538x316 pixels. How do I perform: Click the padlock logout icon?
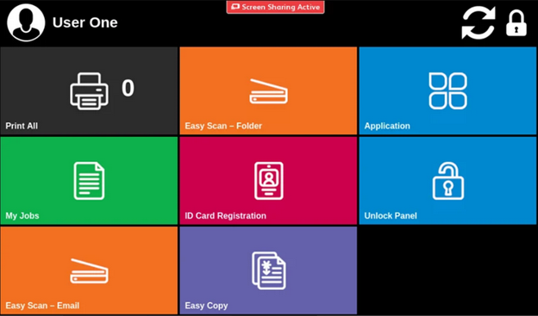(516, 23)
